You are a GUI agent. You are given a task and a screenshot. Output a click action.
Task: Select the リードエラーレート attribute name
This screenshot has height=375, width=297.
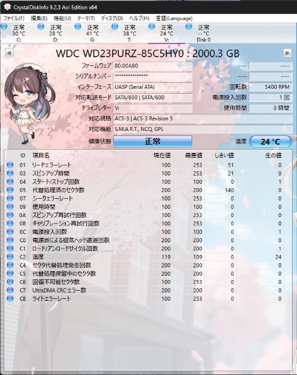(52, 165)
